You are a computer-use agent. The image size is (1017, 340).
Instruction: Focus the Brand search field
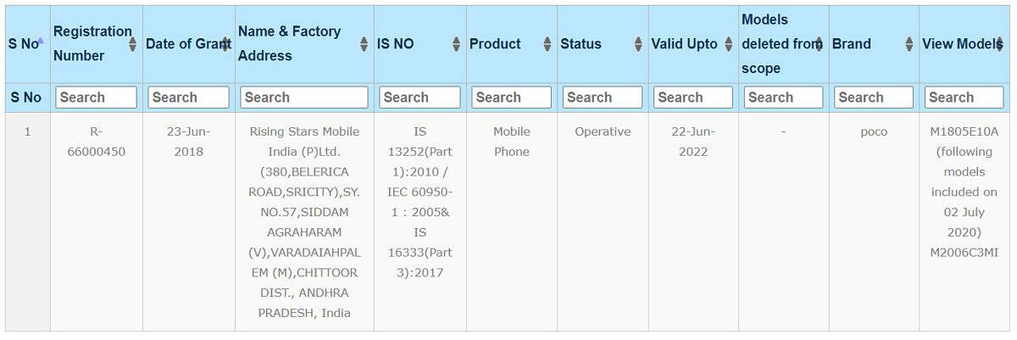click(x=875, y=98)
